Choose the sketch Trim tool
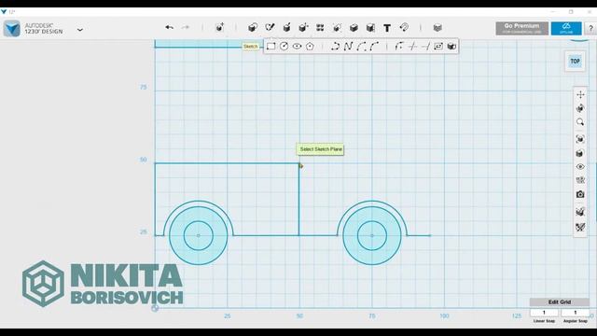The image size is (597, 336). click(412, 46)
